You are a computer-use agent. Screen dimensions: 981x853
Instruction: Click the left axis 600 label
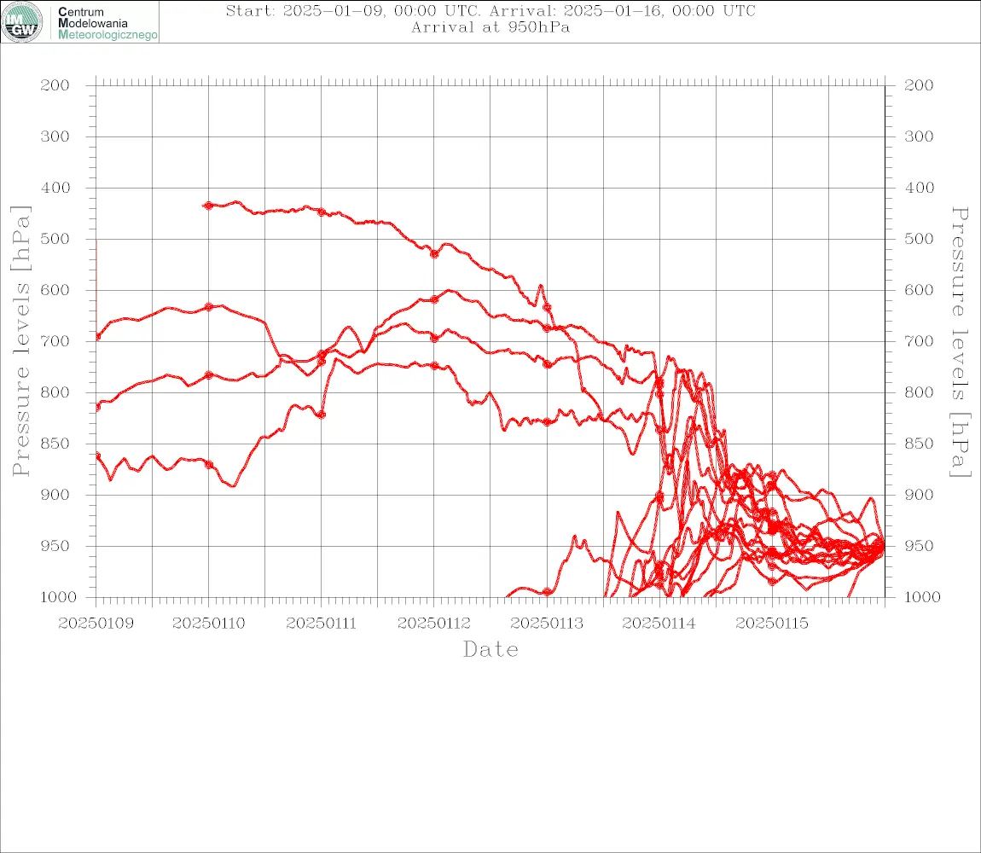[x=55, y=290]
